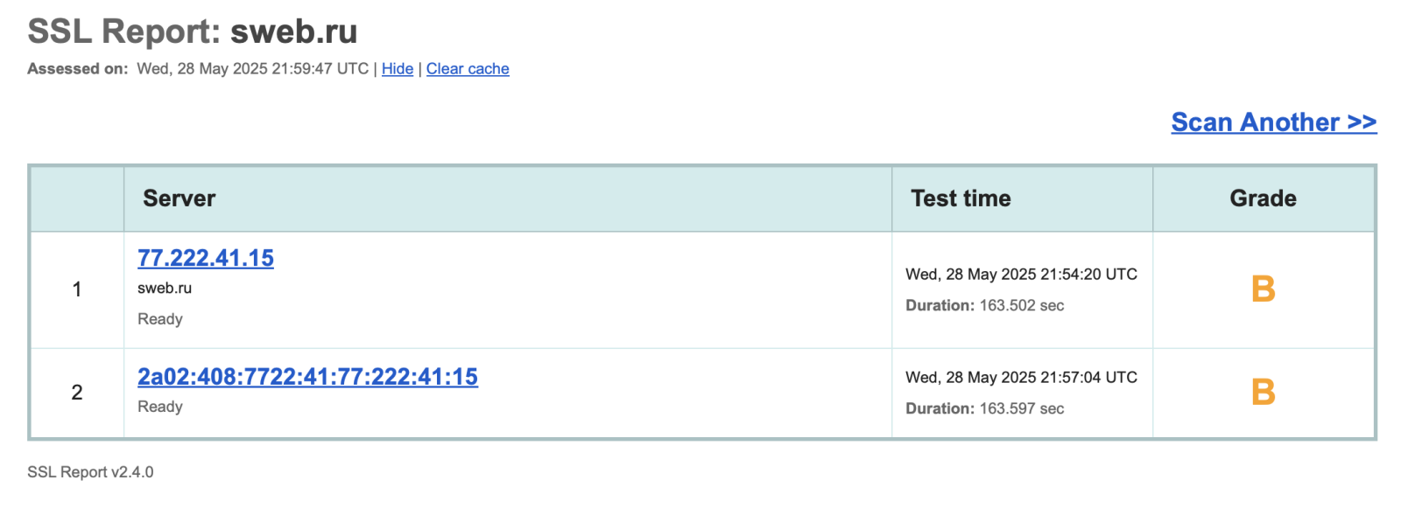Click the 21:57:04 UTC test time
This screenshot has width=1401, height=515.
[x=1021, y=378]
